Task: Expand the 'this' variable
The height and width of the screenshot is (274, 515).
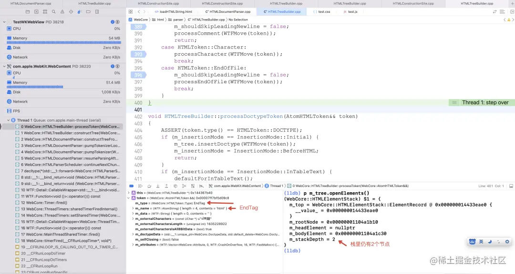Action: pyautogui.click(x=129, y=193)
